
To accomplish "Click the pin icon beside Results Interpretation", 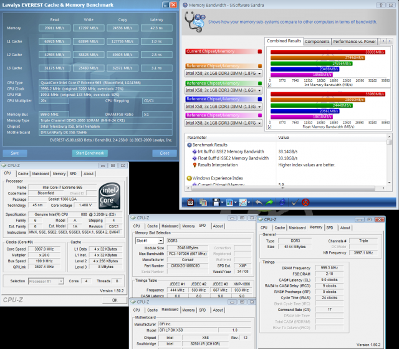I will point(195,165).
